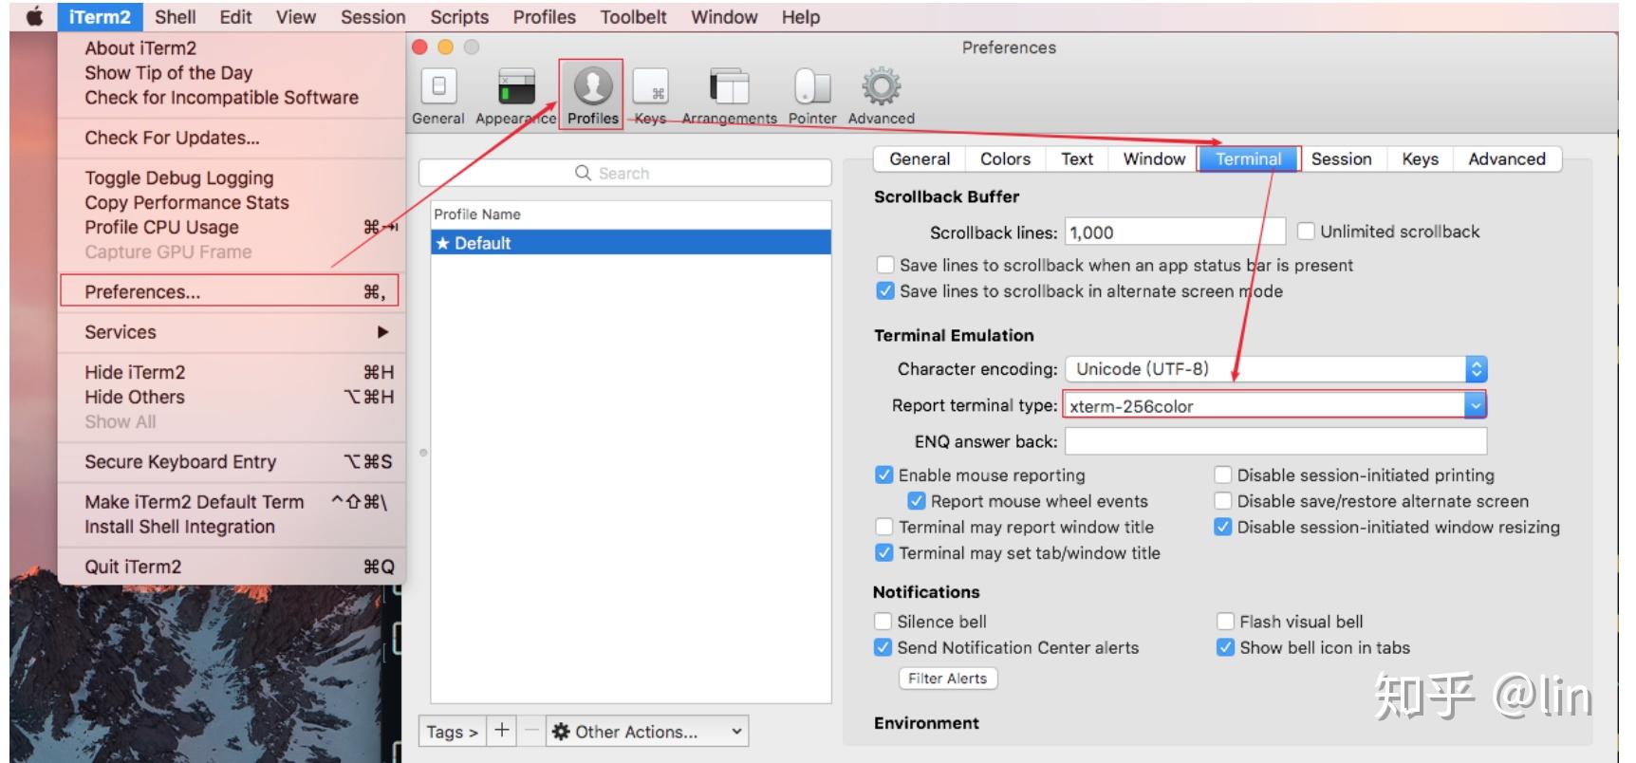Toggle save lines in alternate screen mode
The image size is (1636, 763).
pyautogui.click(x=885, y=291)
